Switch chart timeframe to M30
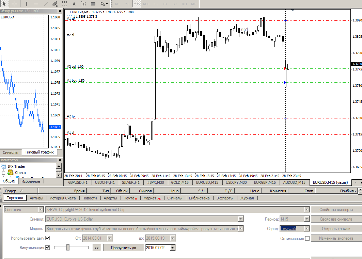The width and height of the screenshot is (362, 259). point(146,4)
